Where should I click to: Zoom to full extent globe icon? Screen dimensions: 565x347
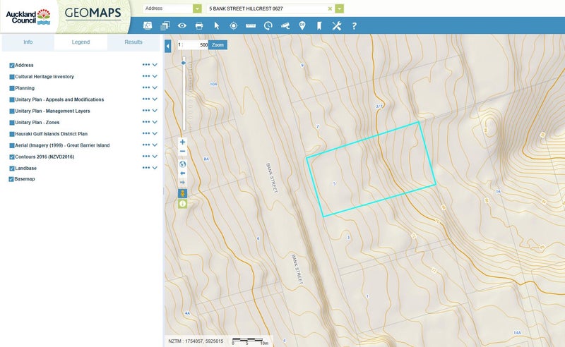[x=182, y=164]
